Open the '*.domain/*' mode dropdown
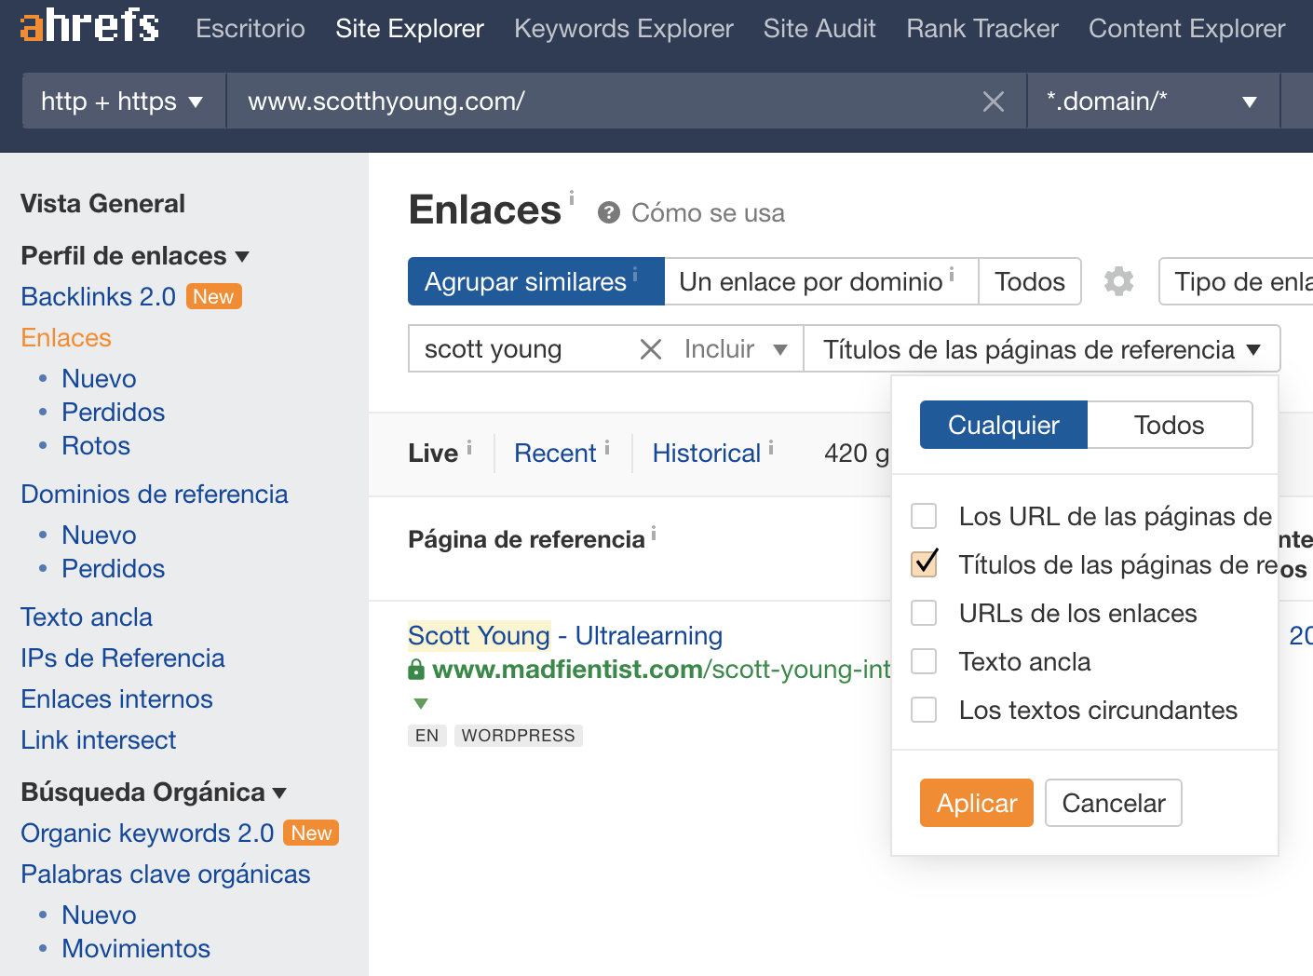1313x976 pixels. pos(1154,101)
